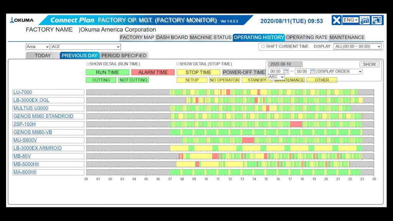Click the white X icon in header

[336, 20]
